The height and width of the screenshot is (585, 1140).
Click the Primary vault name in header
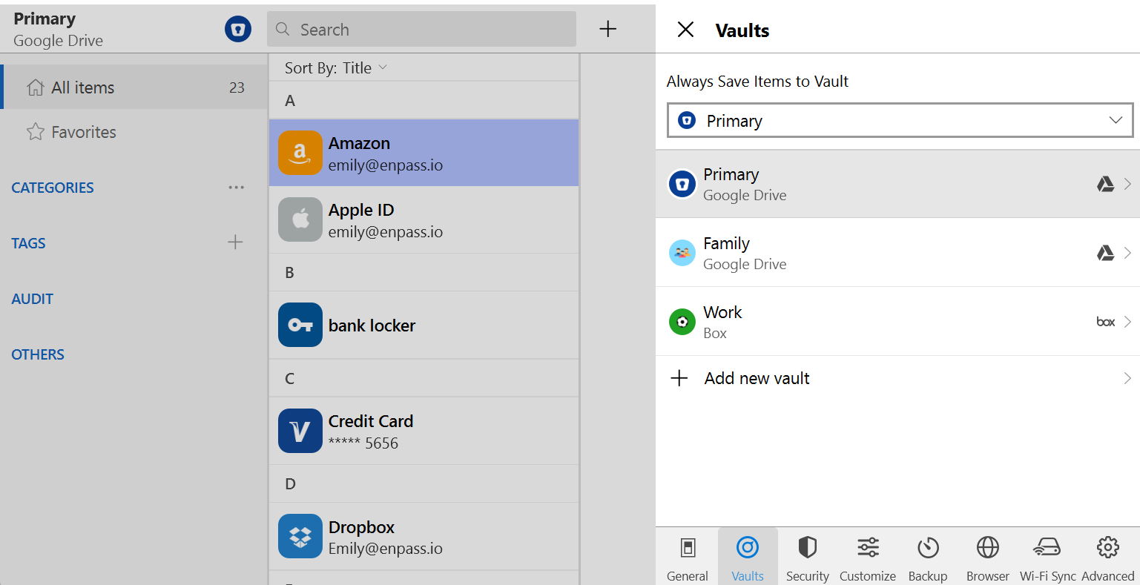point(45,19)
